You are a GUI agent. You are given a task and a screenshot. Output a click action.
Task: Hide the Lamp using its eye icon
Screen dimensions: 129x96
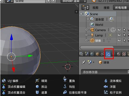coord(119,35)
